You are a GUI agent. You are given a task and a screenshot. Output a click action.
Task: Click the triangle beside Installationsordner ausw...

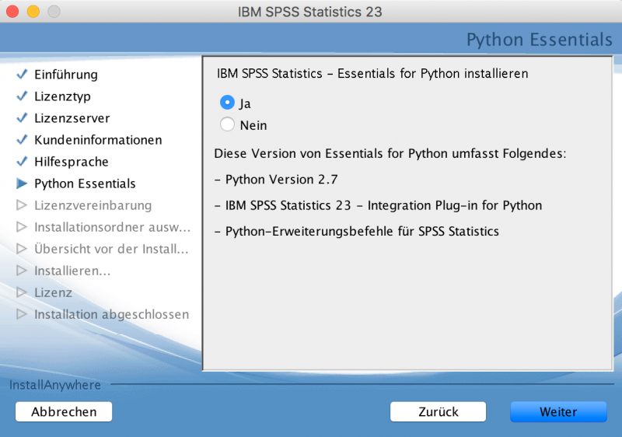tap(22, 227)
